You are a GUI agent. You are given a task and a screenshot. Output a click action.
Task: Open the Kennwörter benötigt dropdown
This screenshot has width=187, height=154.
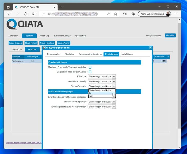point(114,81)
